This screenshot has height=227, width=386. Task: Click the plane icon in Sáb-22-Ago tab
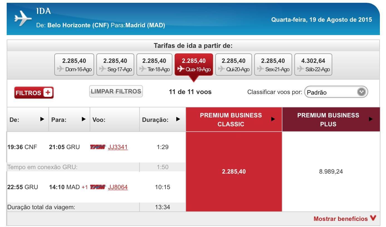click(x=301, y=69)
